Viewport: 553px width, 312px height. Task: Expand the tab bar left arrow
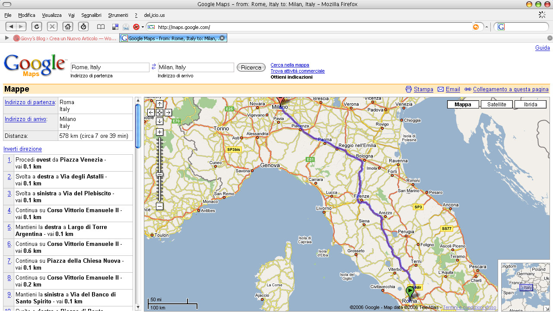[x=7, y=38]
